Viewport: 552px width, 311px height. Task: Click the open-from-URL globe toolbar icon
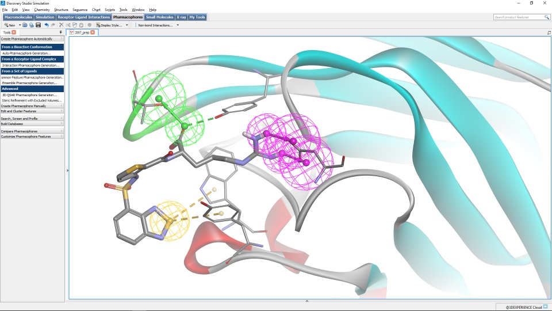coord(31,25)
